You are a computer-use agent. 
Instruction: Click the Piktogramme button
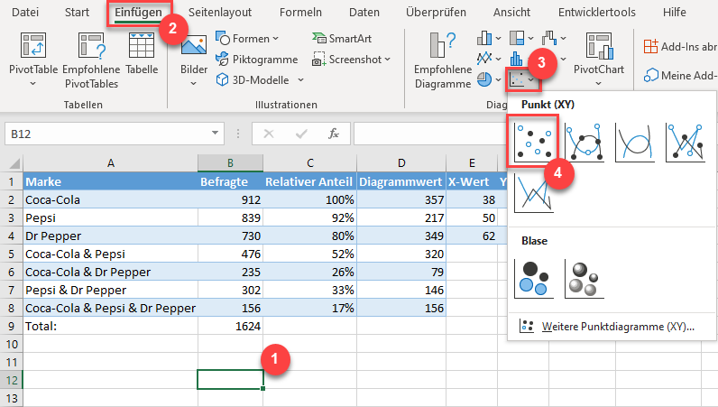(256, 60)
